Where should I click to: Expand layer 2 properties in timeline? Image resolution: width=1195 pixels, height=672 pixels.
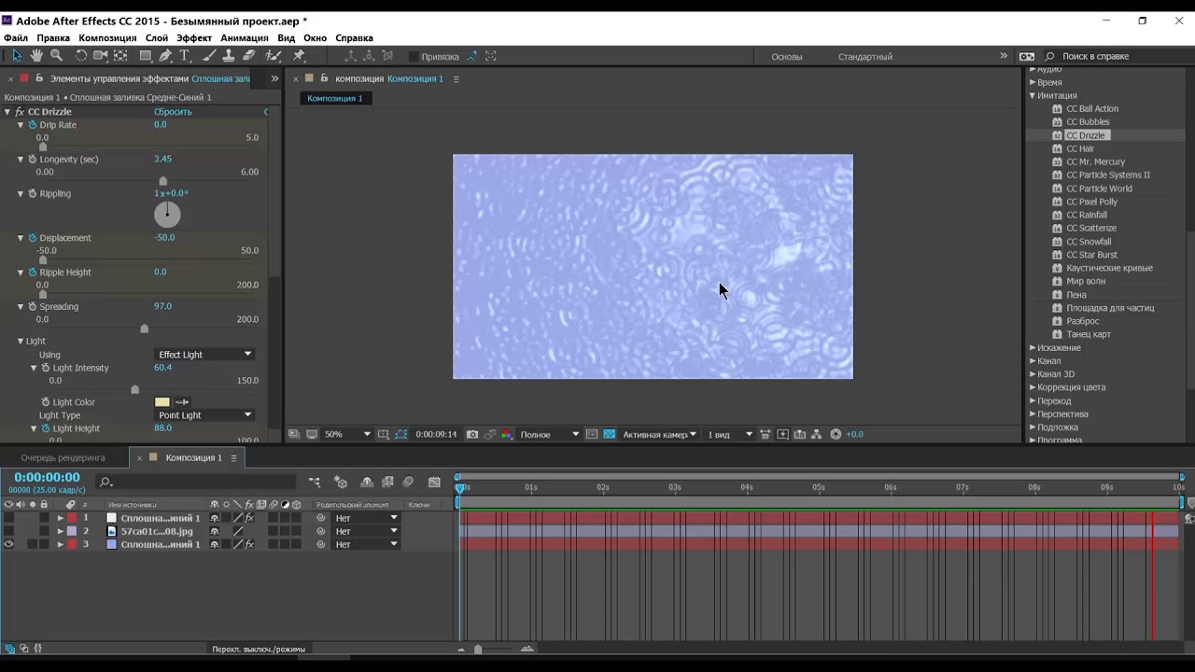(61, 531)
